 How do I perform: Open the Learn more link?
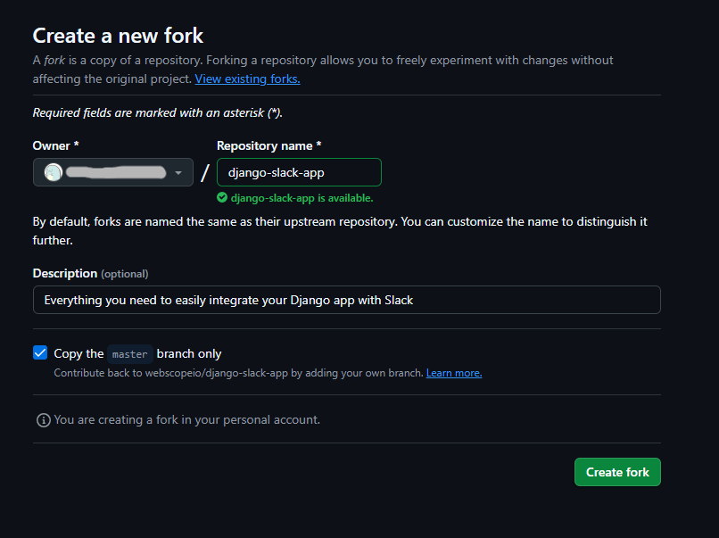454,373
